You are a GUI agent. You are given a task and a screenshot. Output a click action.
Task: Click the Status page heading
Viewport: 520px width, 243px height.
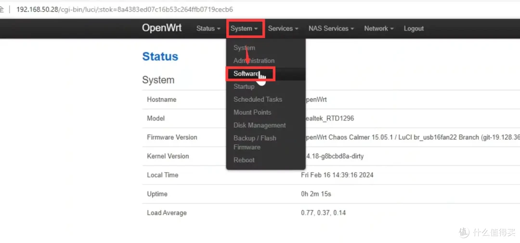click(160, 56)
